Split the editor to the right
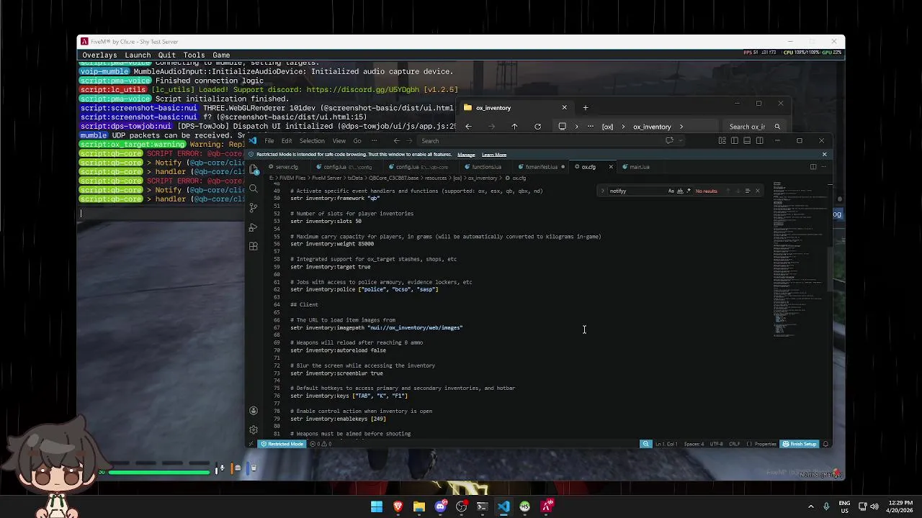 pyautogui.click(x=813, y=167)
